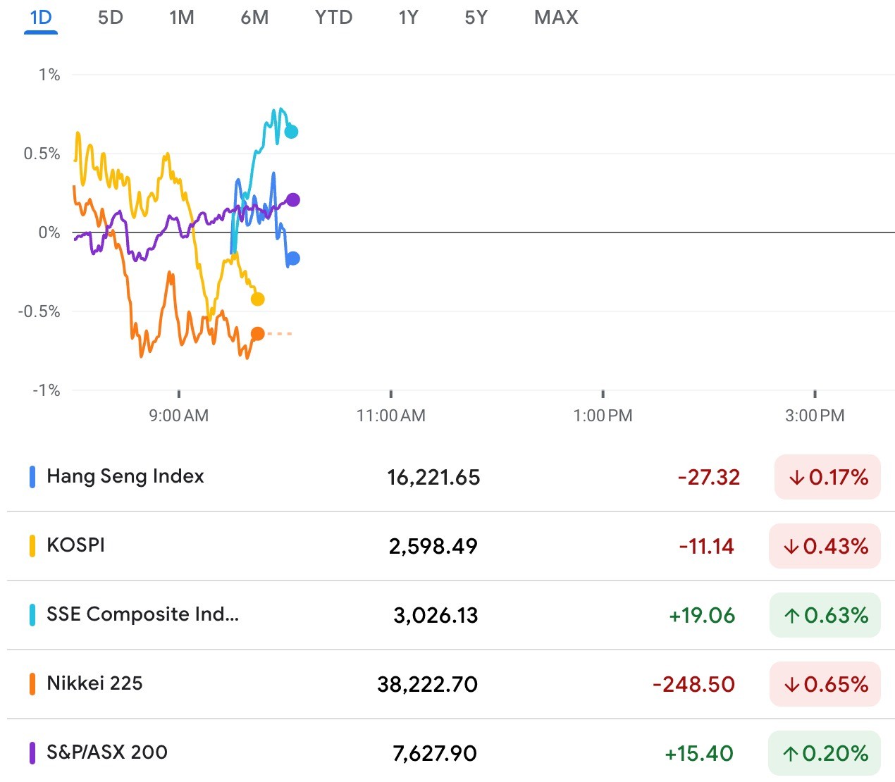
Task: Switch to the 1Y time range tab
Action: [x=408, y=18]
